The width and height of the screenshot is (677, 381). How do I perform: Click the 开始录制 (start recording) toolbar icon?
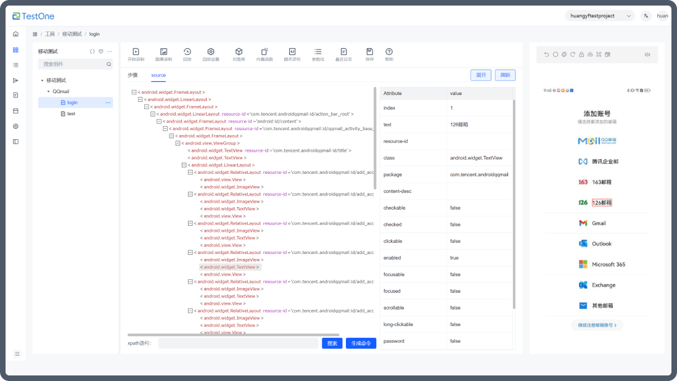coord(136,52)
